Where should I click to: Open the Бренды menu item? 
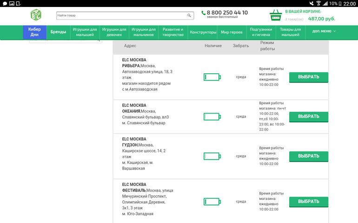pos(58,32)
